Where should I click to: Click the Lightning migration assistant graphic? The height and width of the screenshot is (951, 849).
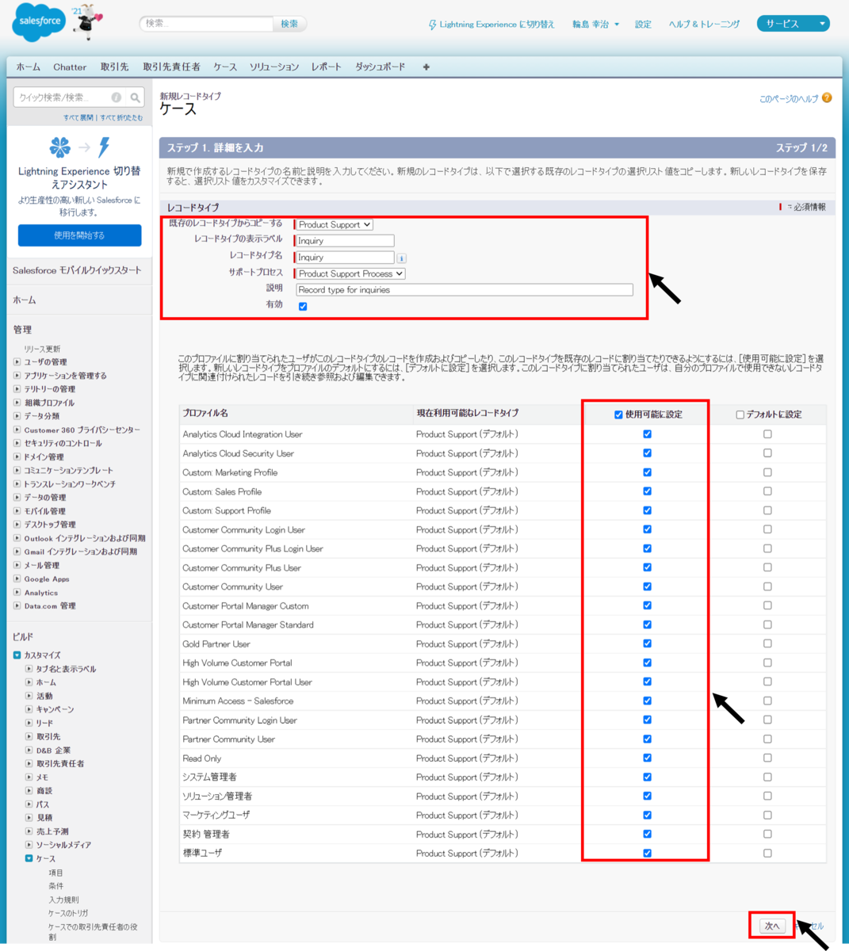coord(79,147)
